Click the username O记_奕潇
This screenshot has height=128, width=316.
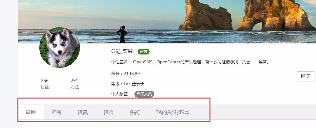(x=122, y=51)
